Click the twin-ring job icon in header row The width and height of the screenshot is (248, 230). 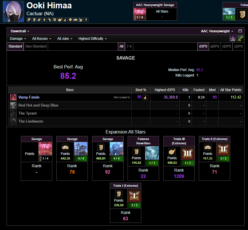(x=76, y=20)
